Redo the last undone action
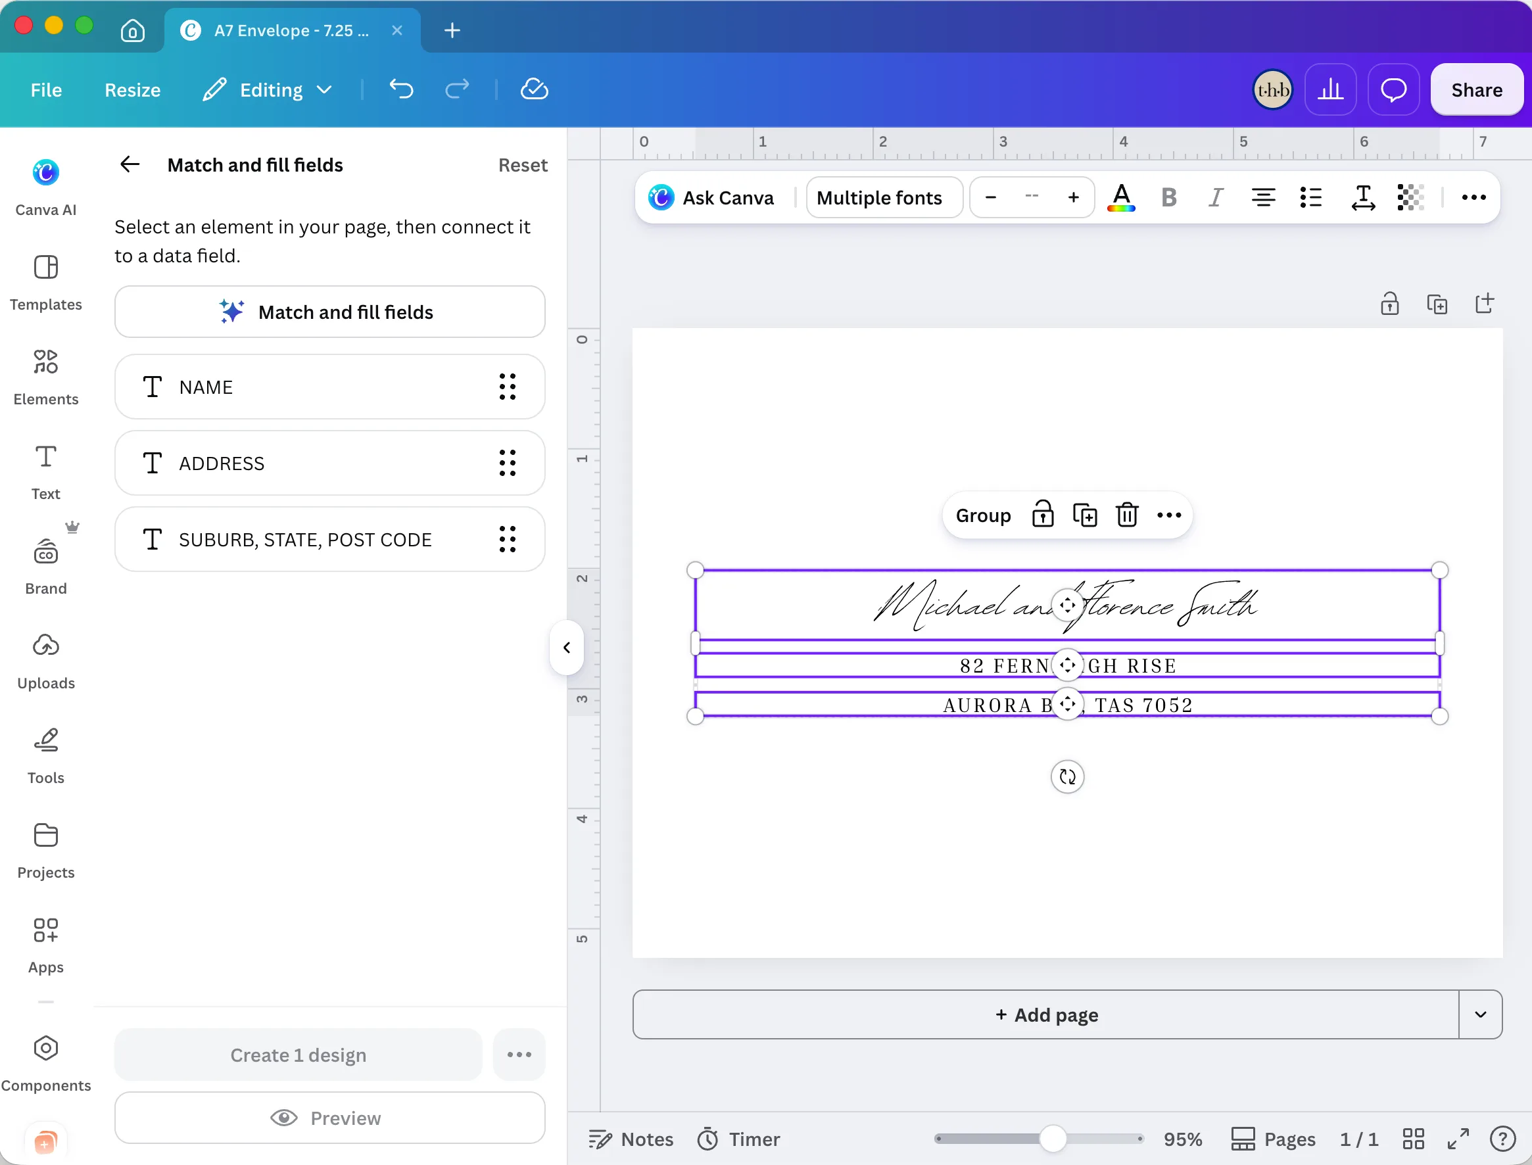 pos(457,89)
